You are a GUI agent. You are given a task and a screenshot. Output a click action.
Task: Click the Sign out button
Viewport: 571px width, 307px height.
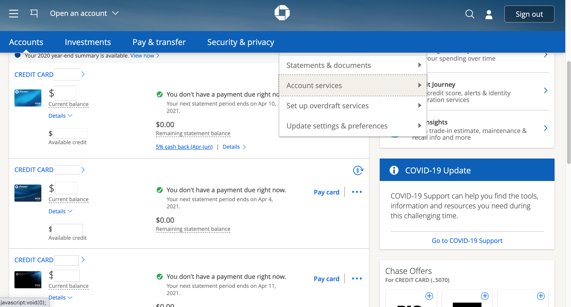pos(529,14)
